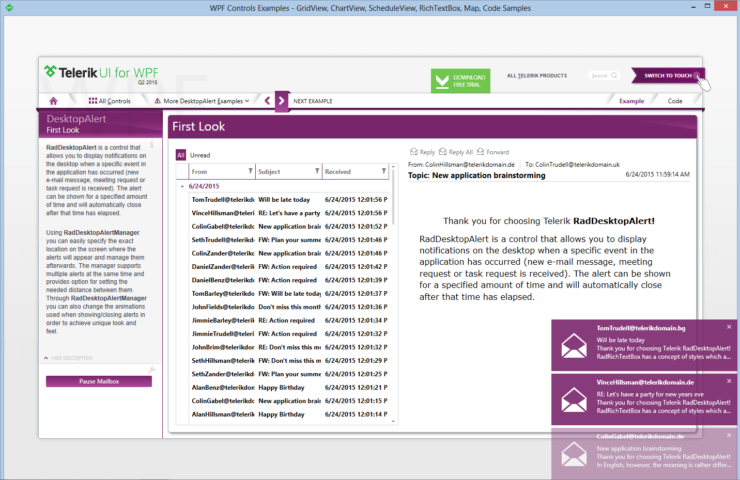
Task: Switch to the Code tab
Action: [675, 101]
